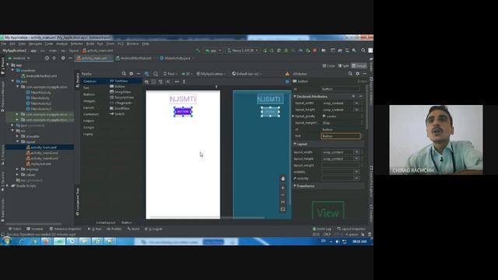Remove declared attribute with minus icon
Image resolution: width=498 pixels, height=280 pixels.
point(360,96)
